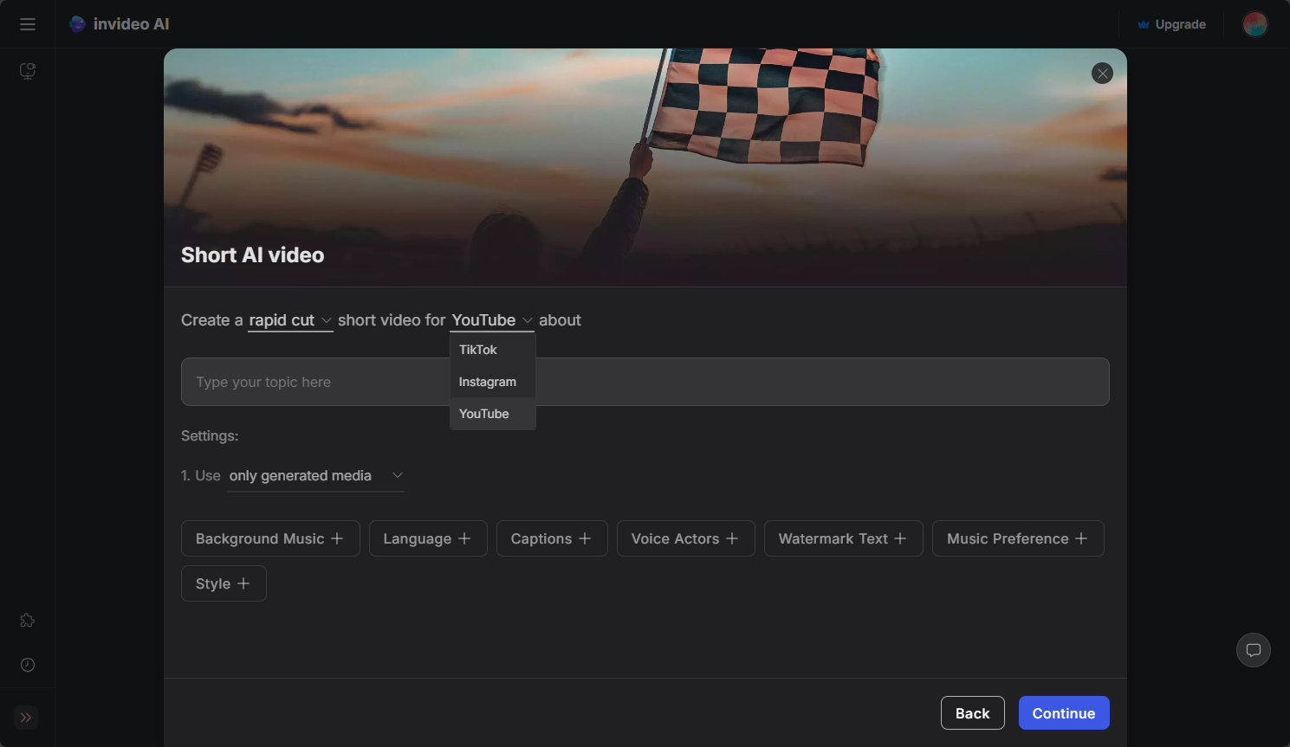Add Style setting
1290x747 pixels.
(224, 583)
